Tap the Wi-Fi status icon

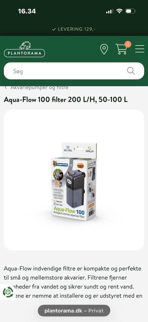119,11
